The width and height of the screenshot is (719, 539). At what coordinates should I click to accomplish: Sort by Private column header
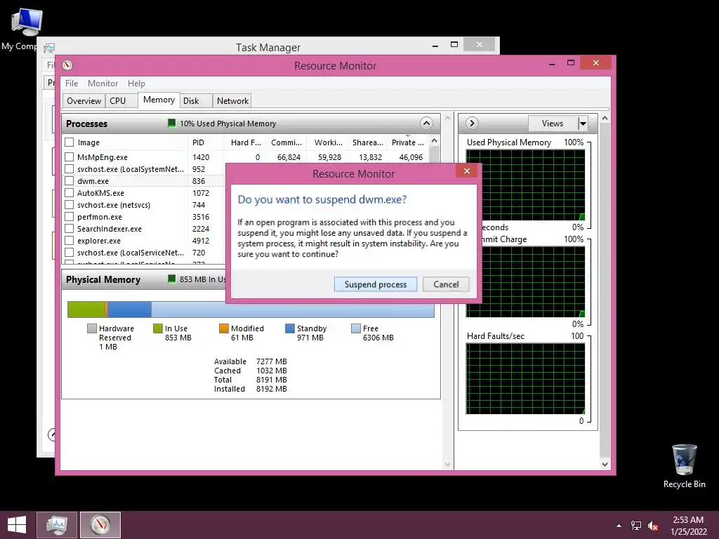(x=408, y=142)
